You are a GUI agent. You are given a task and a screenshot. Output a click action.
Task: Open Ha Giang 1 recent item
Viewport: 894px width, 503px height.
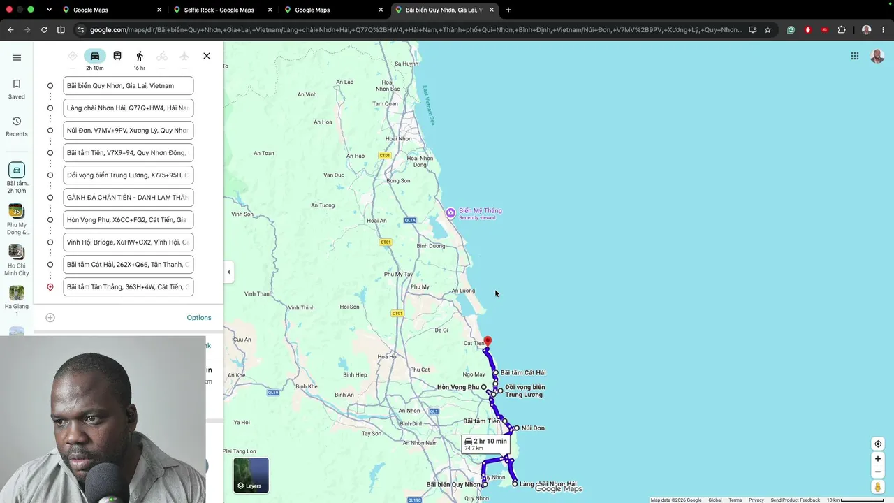tap(17, 301)
